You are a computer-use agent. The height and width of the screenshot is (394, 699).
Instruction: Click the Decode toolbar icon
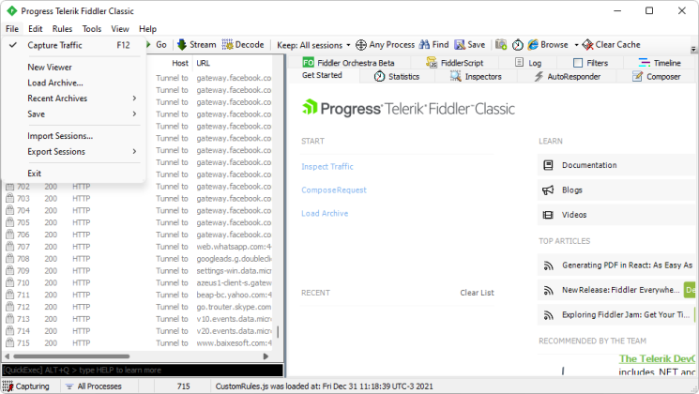coord(227,45)
